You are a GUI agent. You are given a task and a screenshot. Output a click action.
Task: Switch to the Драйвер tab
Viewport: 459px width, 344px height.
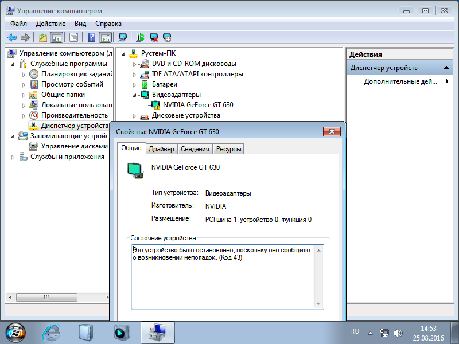161,149
